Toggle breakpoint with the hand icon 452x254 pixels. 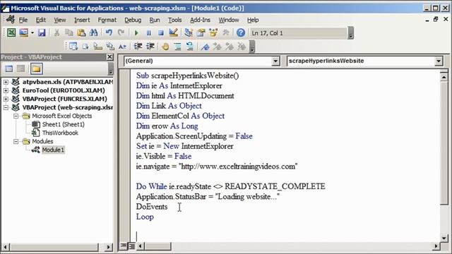click(165, 46)
